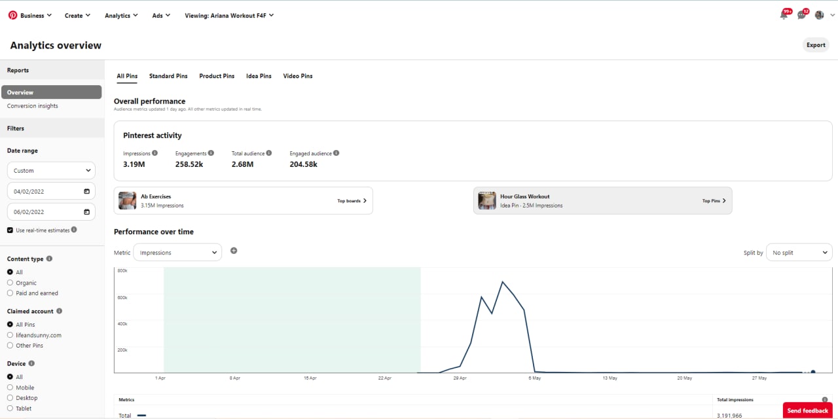Click the Export button
The image size is (838, 419).
[x=816, y=45]
